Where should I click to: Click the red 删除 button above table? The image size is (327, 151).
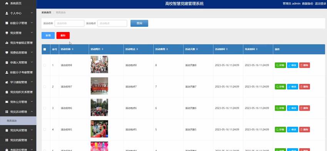[x=63, y=36]
